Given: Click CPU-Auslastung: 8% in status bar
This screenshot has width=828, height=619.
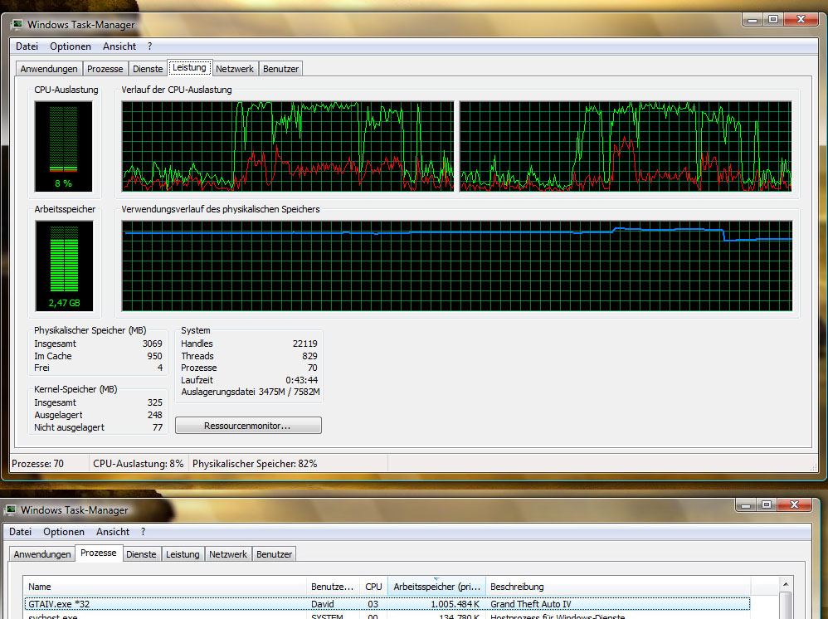Looking at the screenshot, I should (x=139, y=464).
